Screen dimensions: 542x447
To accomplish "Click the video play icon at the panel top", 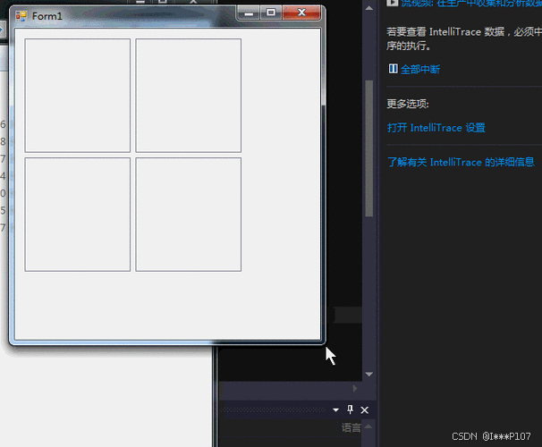I will click(392, 3).
